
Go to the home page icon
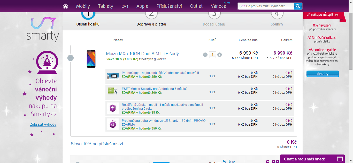66,6
